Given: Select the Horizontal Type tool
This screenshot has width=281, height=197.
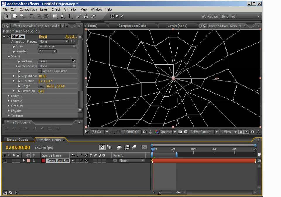Looking at the screenshot, I should coord(70,16).
